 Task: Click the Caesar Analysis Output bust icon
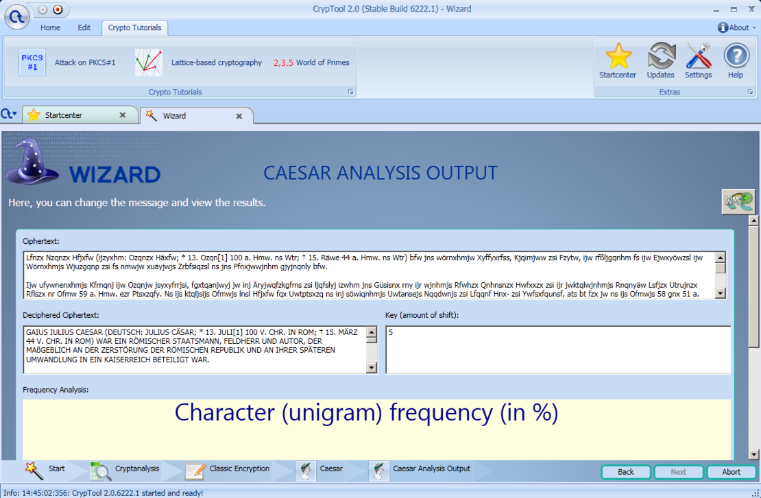tap(378, 471)
